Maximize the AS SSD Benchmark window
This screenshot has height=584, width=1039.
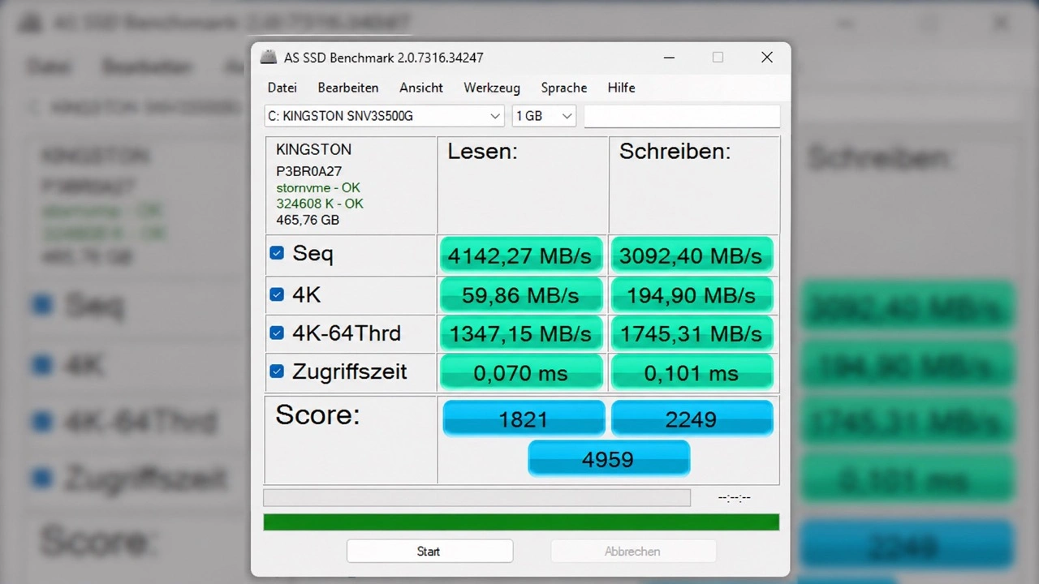[718, 58]
